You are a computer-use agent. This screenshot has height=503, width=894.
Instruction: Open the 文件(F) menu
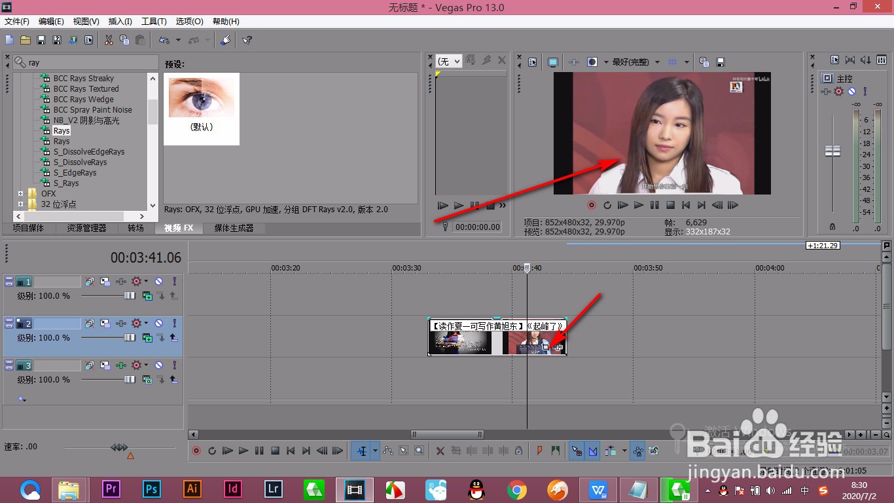click(x=17, y=22)
